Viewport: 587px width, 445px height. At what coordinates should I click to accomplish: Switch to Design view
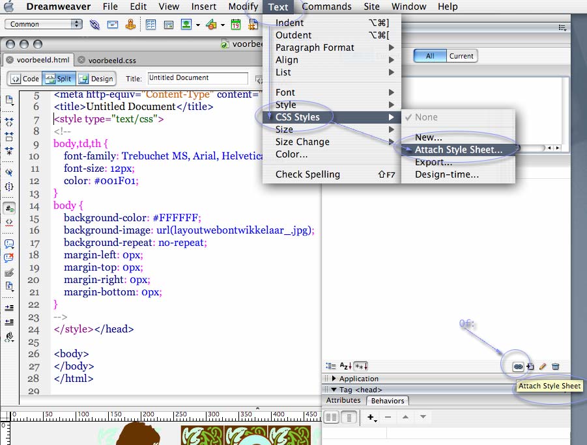pyautogui.click(x=96, y=79)
